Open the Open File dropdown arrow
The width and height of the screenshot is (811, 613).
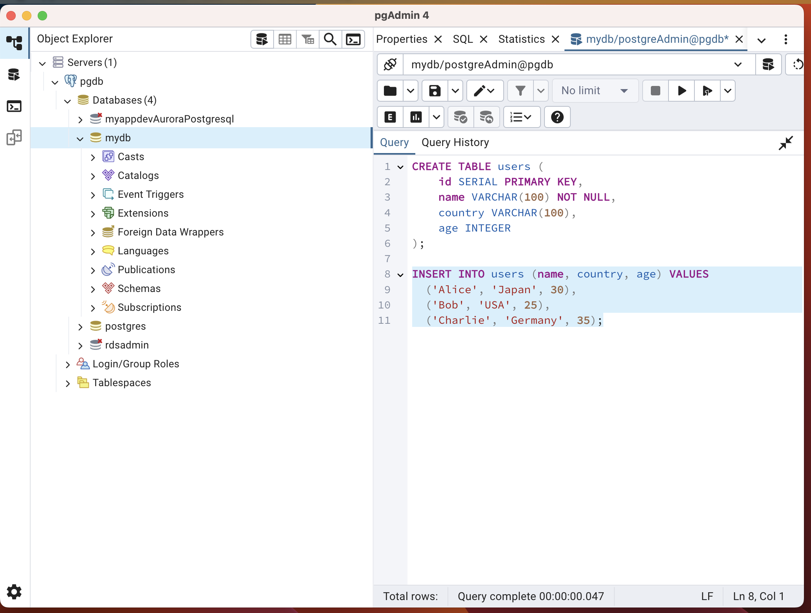coord(411,91)
